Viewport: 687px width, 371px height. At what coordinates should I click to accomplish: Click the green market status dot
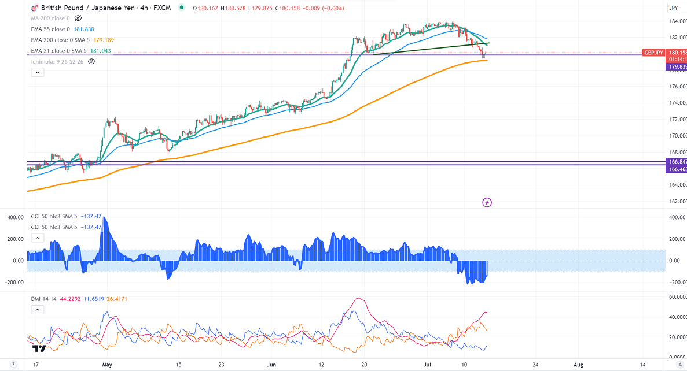[181, 8]
